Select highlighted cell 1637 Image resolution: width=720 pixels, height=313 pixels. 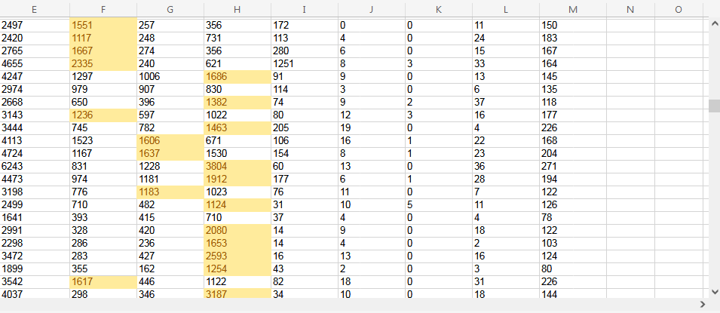tap(170, 154)
